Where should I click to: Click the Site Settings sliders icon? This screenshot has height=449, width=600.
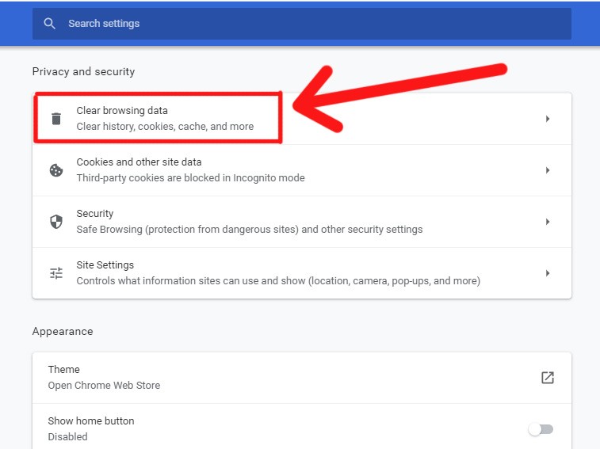[x=56, y=273]
